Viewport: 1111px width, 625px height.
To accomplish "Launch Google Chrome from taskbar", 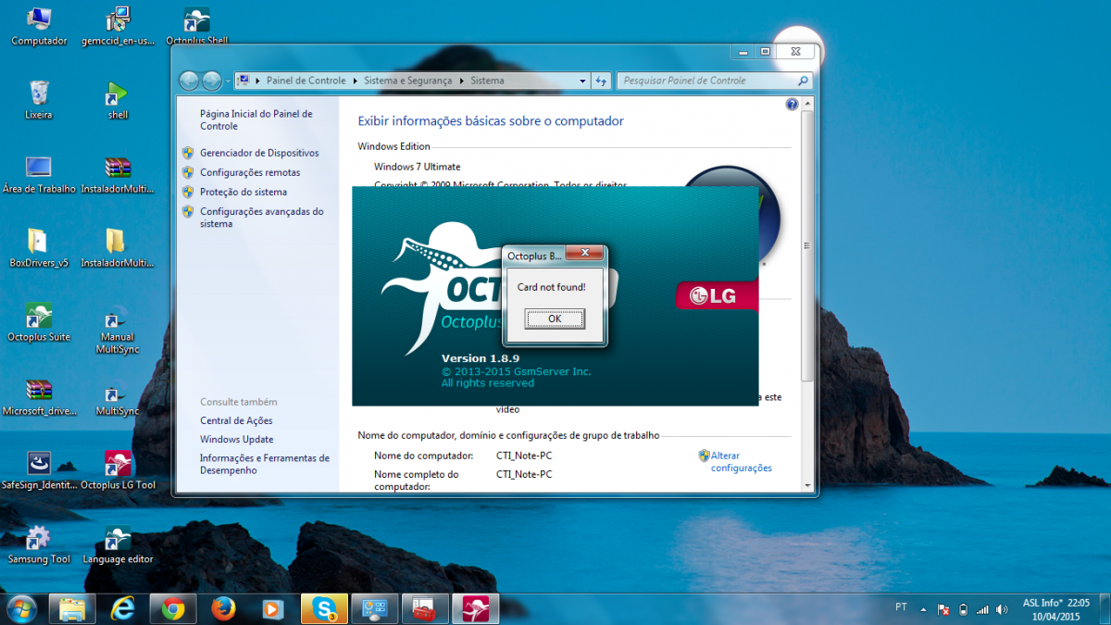I will click(172, 608).
